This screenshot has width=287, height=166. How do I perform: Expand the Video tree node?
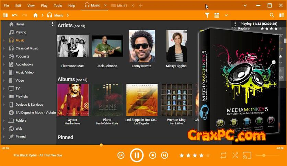(x=4, y=81)
